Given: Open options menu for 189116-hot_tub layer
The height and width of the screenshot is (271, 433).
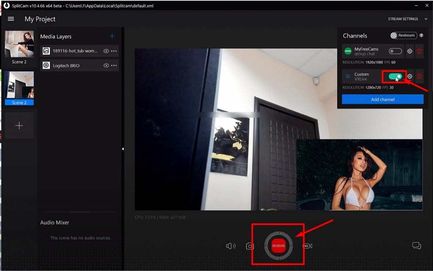Looking at the screenshot, I should (114, 51).
